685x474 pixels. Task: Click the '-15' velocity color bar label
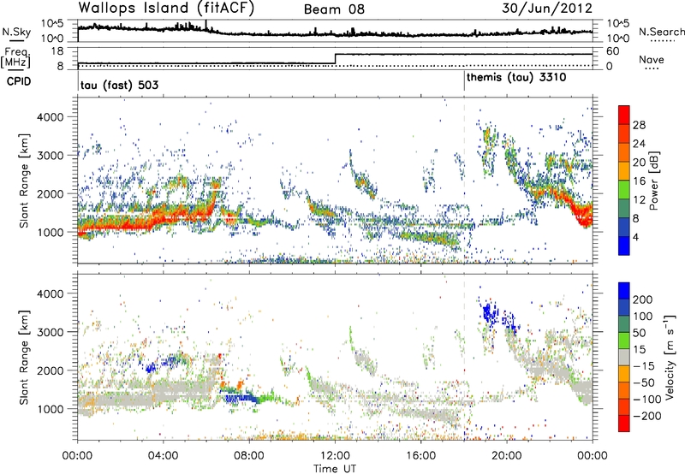644,366
